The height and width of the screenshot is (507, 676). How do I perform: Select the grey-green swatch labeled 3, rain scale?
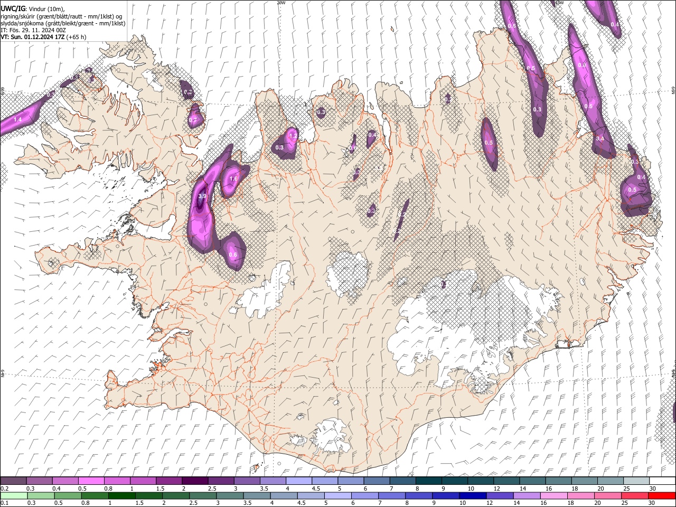(229, 495)
